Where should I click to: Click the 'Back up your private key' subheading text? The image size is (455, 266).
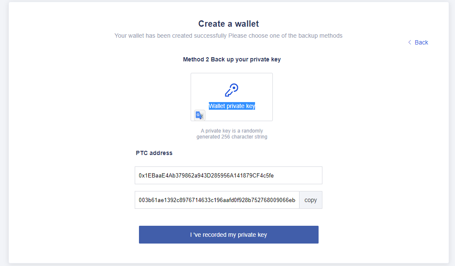[x=246, y=59]
